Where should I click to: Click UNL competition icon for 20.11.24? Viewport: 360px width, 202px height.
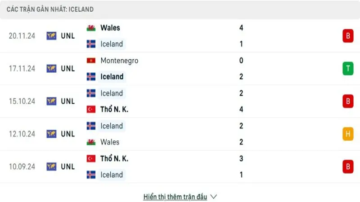51,36
